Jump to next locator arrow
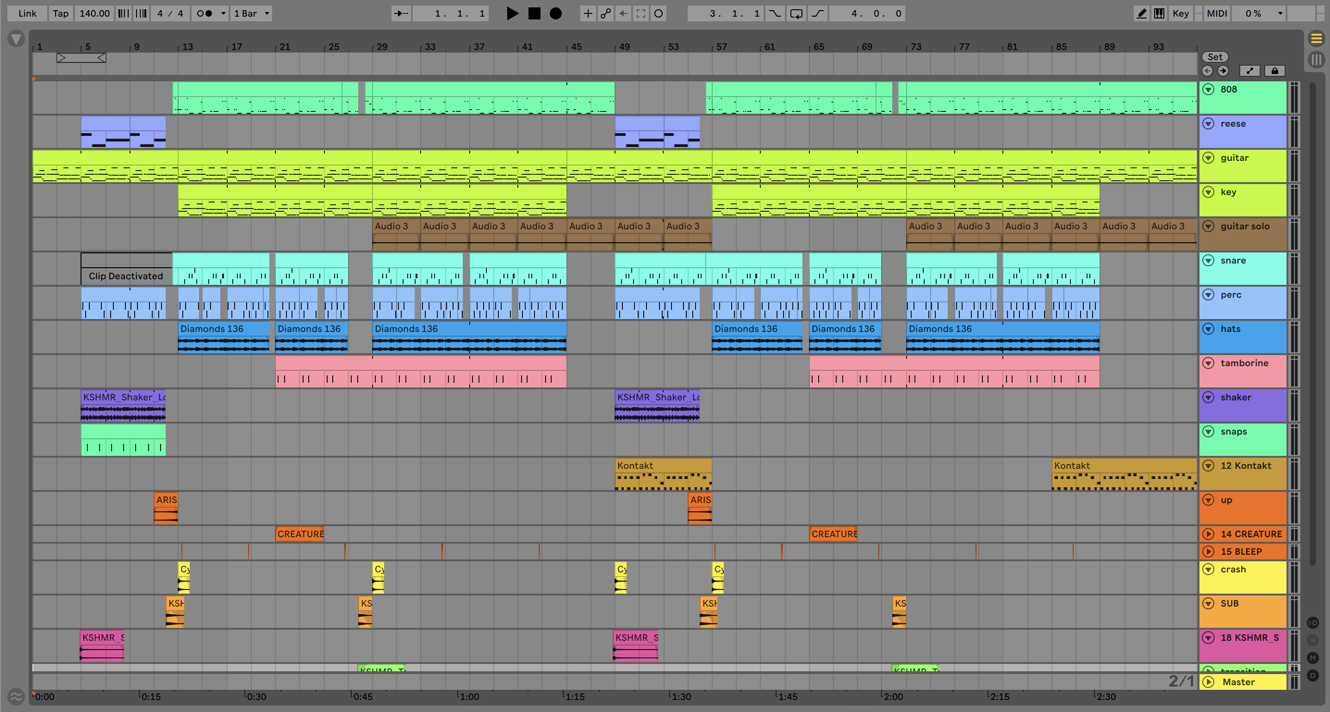The image size is (1330, 712). click(1223, 71)
